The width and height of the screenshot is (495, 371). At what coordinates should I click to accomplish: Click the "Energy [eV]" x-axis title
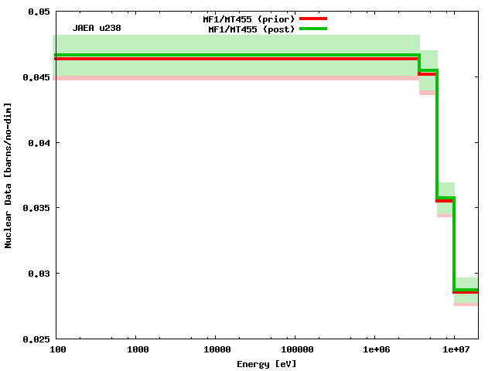266,363
